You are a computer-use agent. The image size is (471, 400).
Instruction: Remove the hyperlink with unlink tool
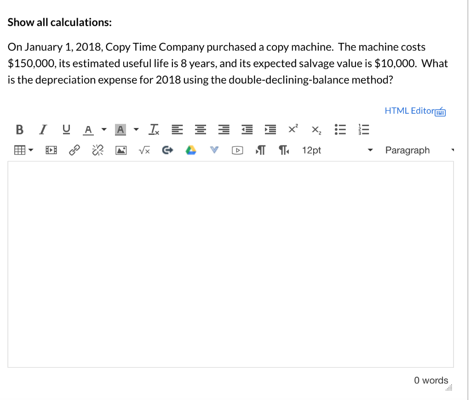point(97,150)
